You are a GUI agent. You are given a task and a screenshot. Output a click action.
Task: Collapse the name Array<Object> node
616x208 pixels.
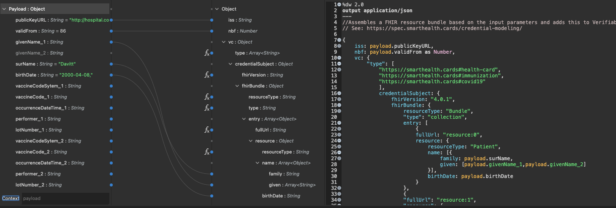[258, 163]
